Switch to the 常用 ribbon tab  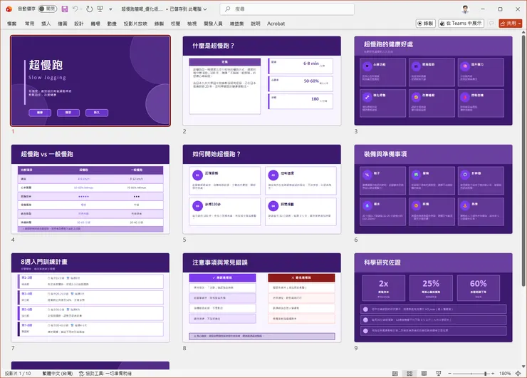coord(30,24)
